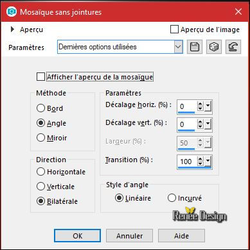250x250 pixels.
Task: Click the randomize parameters dice icon
Action: [214, 47]
